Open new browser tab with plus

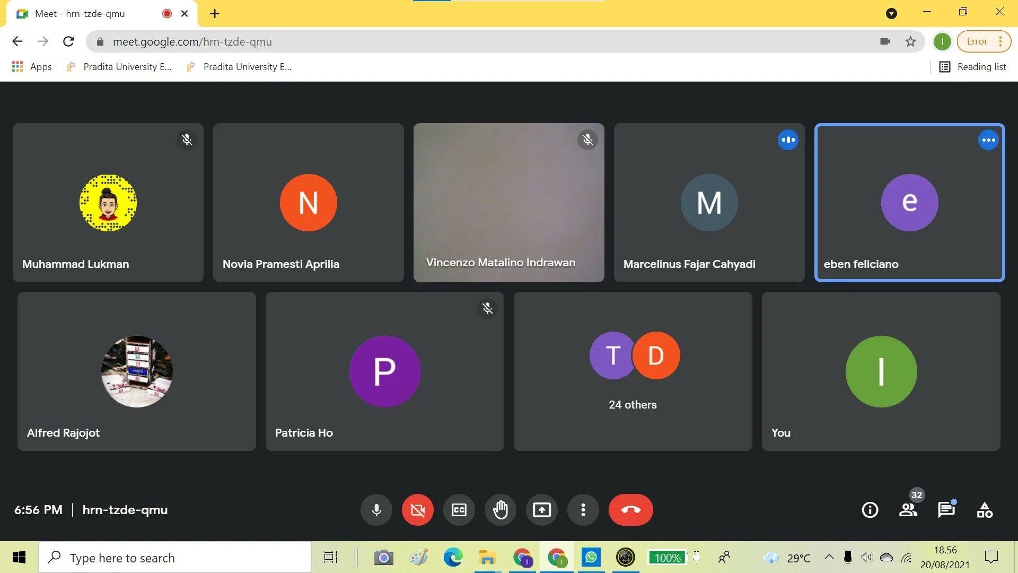tap(215, 14)
